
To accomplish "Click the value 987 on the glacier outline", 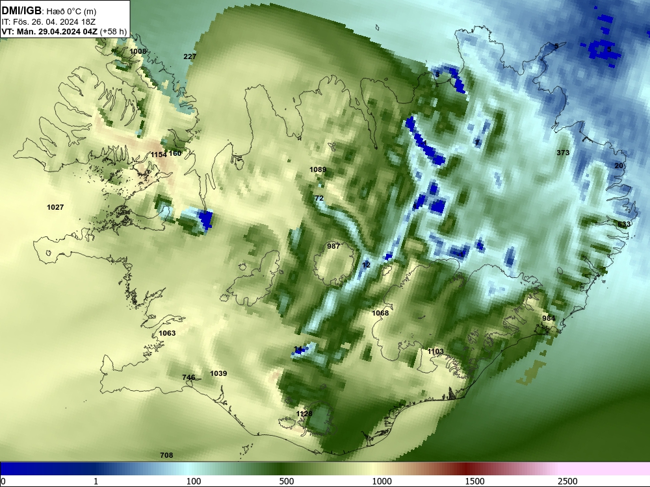I will (333, 246).
